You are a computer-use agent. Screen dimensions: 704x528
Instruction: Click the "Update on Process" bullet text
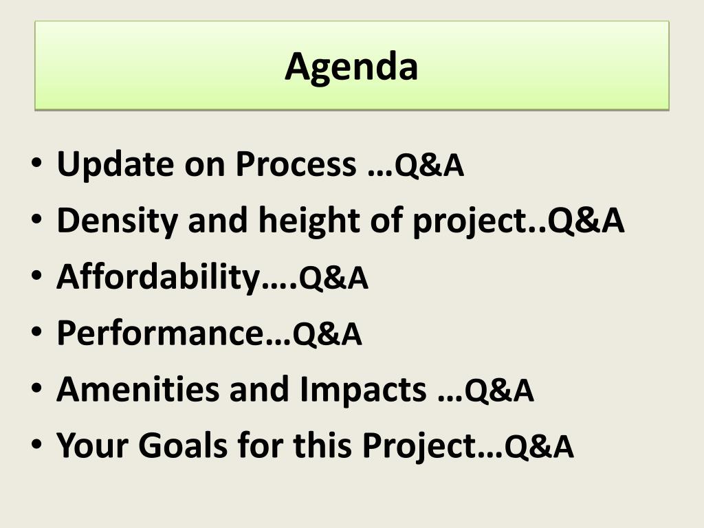[206, 165]
